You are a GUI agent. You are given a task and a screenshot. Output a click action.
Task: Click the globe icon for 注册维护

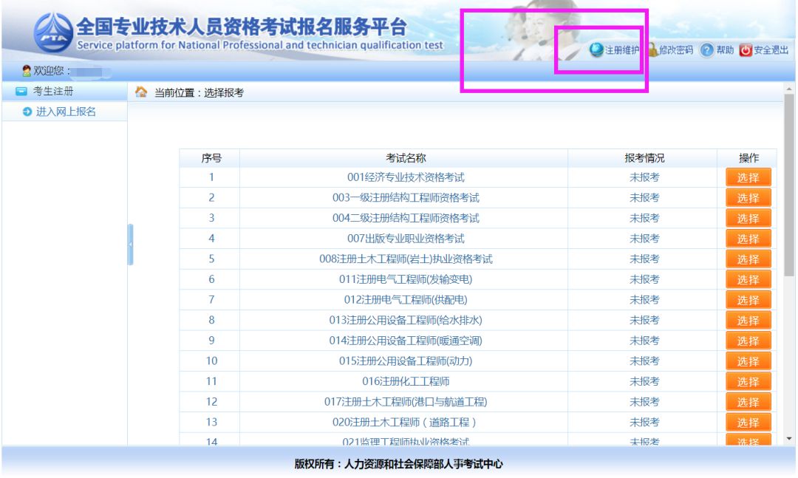pyautogui.click(x=596, y=49)
